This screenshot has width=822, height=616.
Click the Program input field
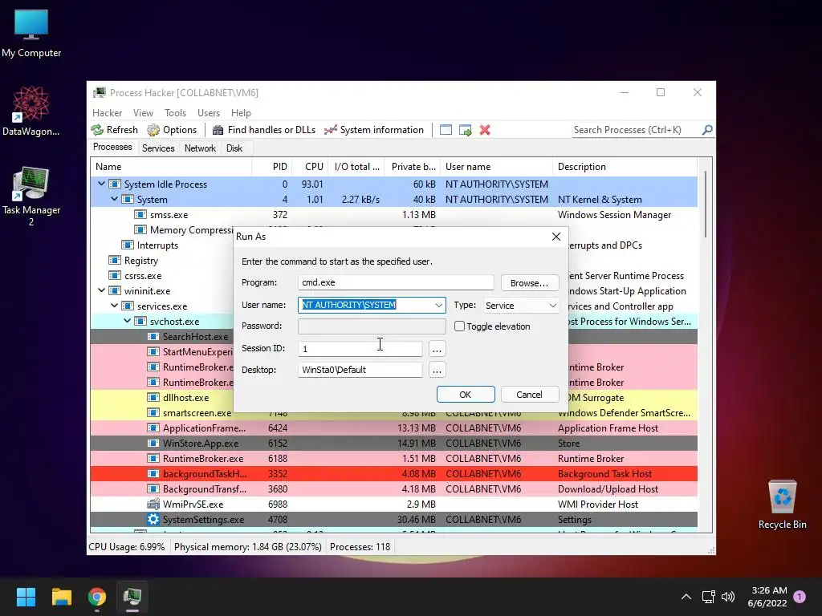coord(396,282)
